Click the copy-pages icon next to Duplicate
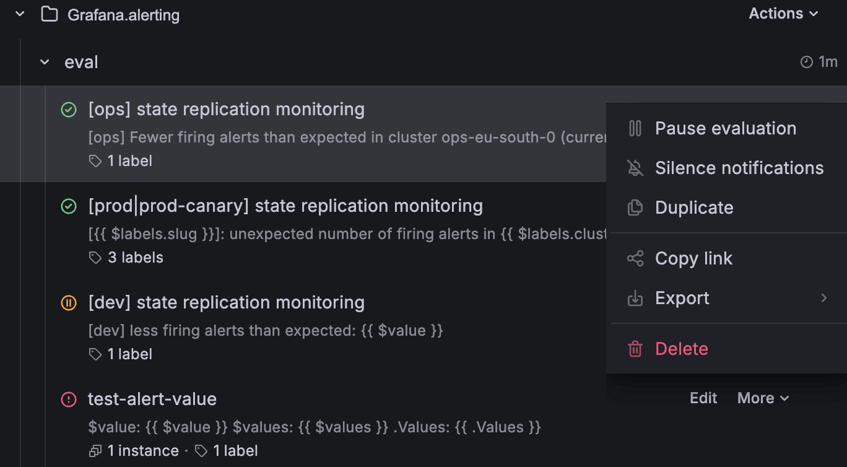The width and height of the screenshot is (847, 467). click(635, 207)
